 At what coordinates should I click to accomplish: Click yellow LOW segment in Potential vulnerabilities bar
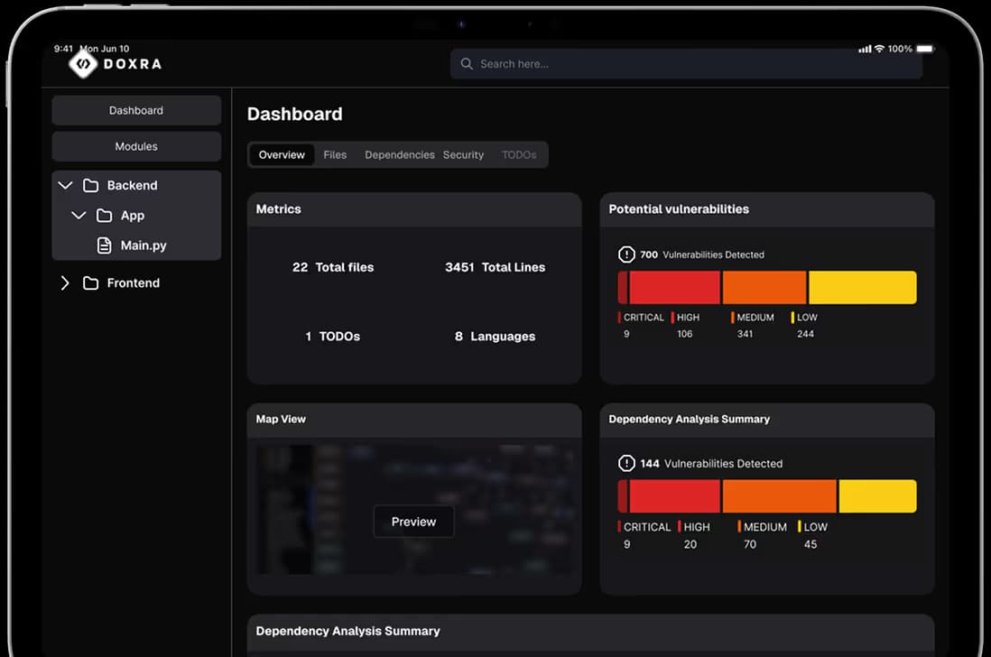(862, 288)
